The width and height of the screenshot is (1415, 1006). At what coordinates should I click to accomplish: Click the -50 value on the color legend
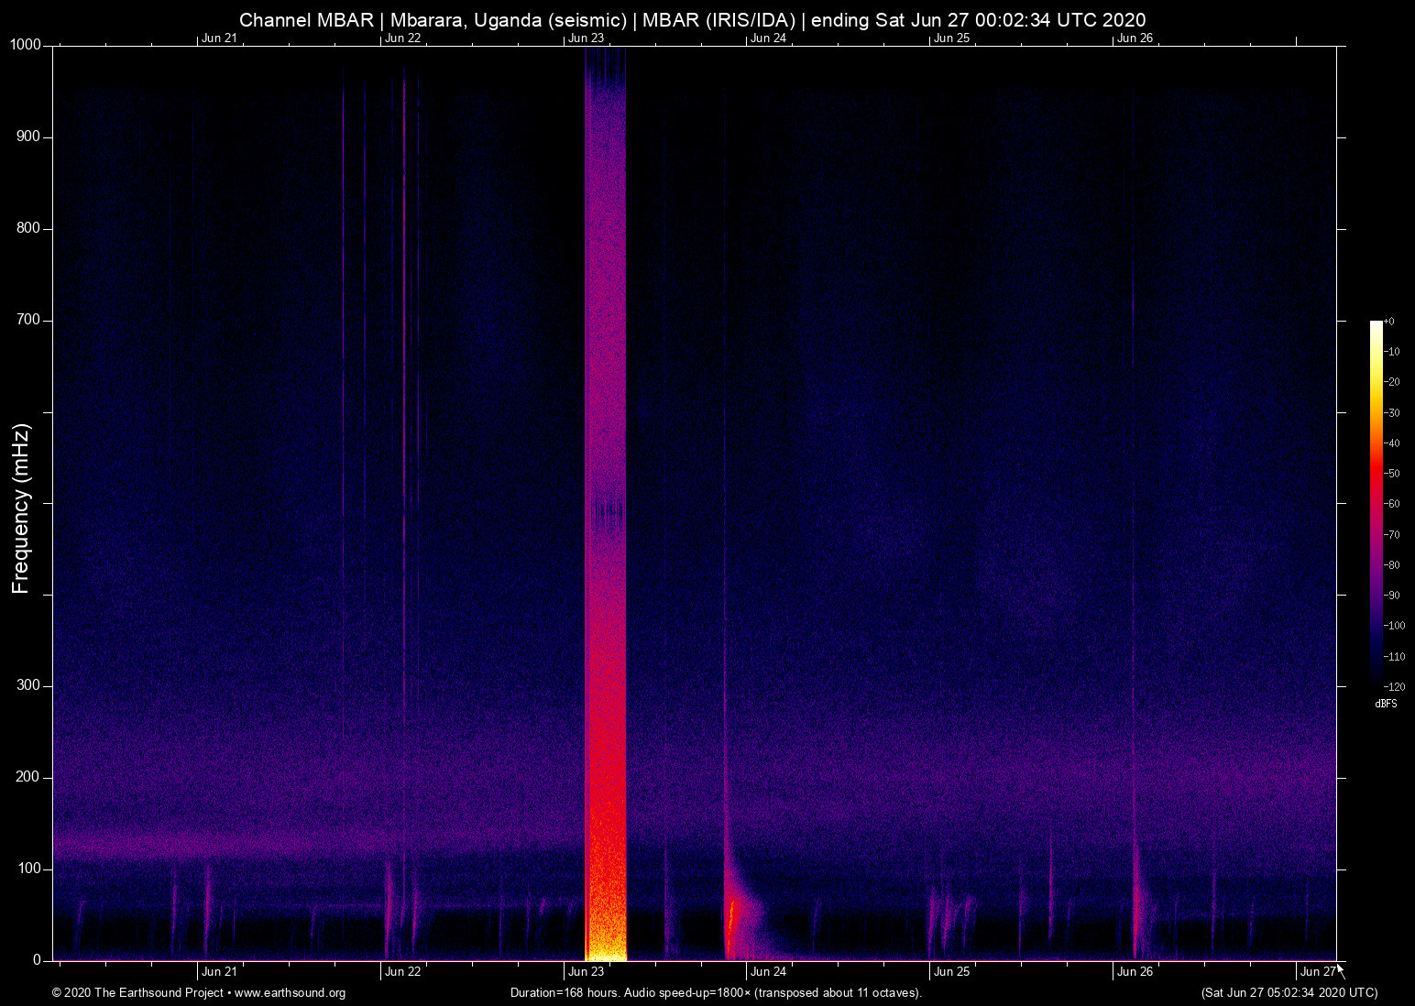click(1392, 474)
